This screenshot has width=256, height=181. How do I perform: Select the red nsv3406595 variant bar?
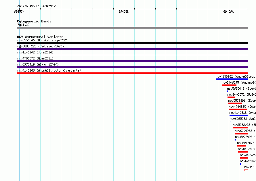click(x=229, y=85)
